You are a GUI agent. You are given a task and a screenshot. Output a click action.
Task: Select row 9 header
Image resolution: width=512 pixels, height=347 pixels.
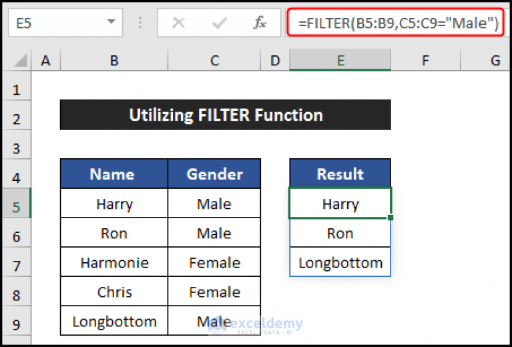click(x=17, y=320)
